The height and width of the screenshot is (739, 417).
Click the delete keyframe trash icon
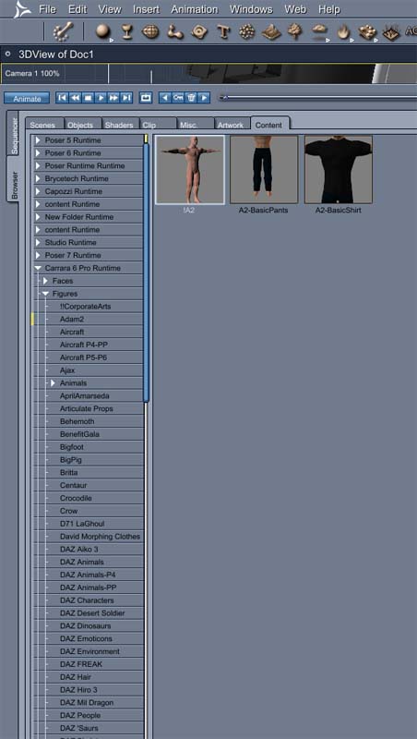tap(191, 98)
